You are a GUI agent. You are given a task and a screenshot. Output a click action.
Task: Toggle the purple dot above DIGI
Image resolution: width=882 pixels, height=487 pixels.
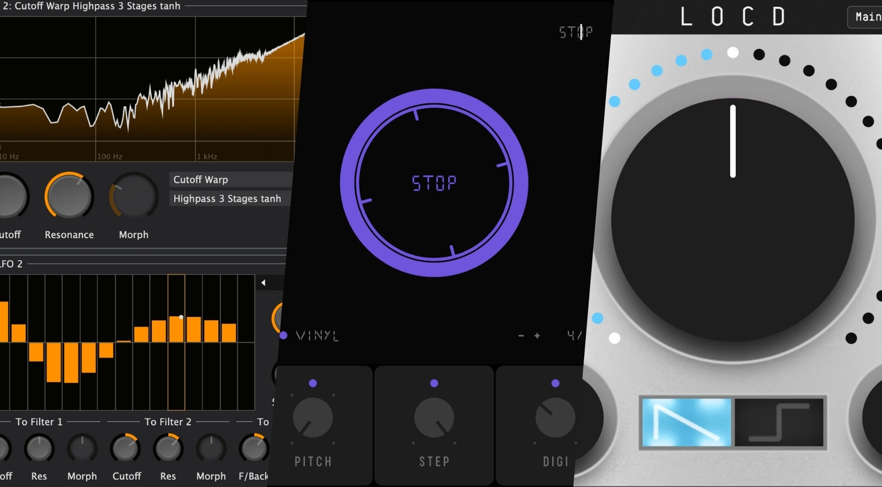[x=555, y=383]
